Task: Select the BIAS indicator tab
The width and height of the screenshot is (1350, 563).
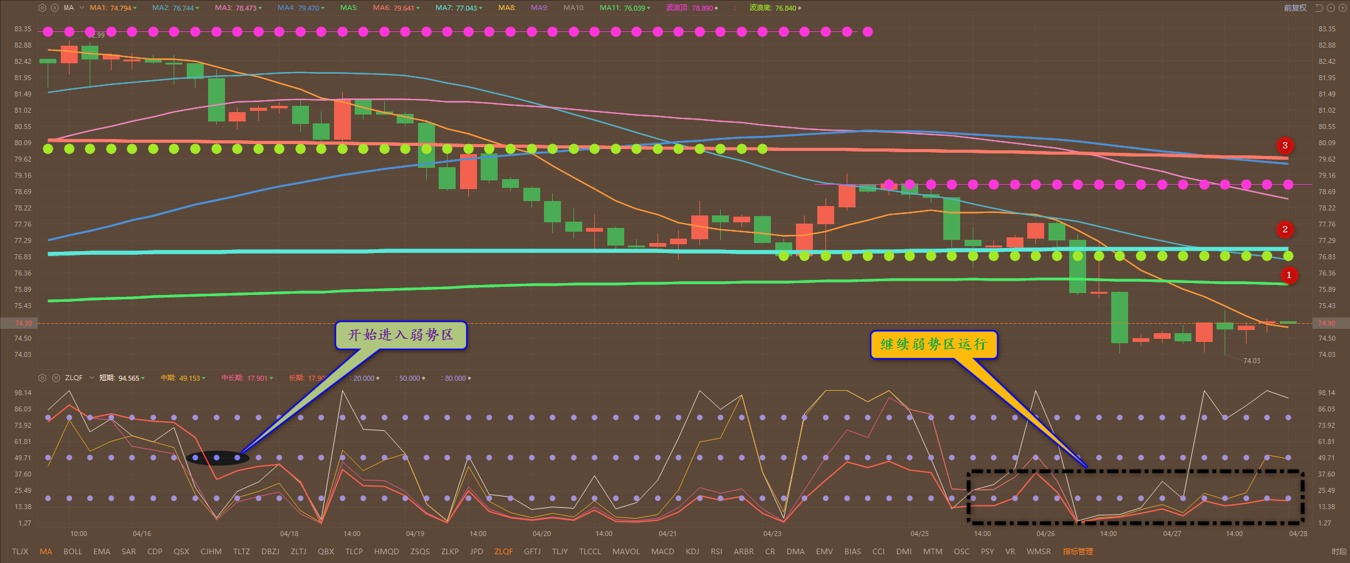Action: coord(852,552)
